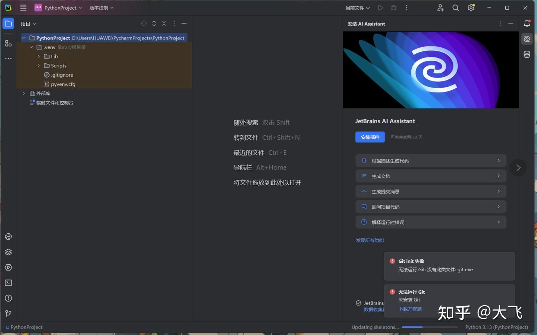
Task: Click the 发现所有功能 link
Action: pos(370,240)
